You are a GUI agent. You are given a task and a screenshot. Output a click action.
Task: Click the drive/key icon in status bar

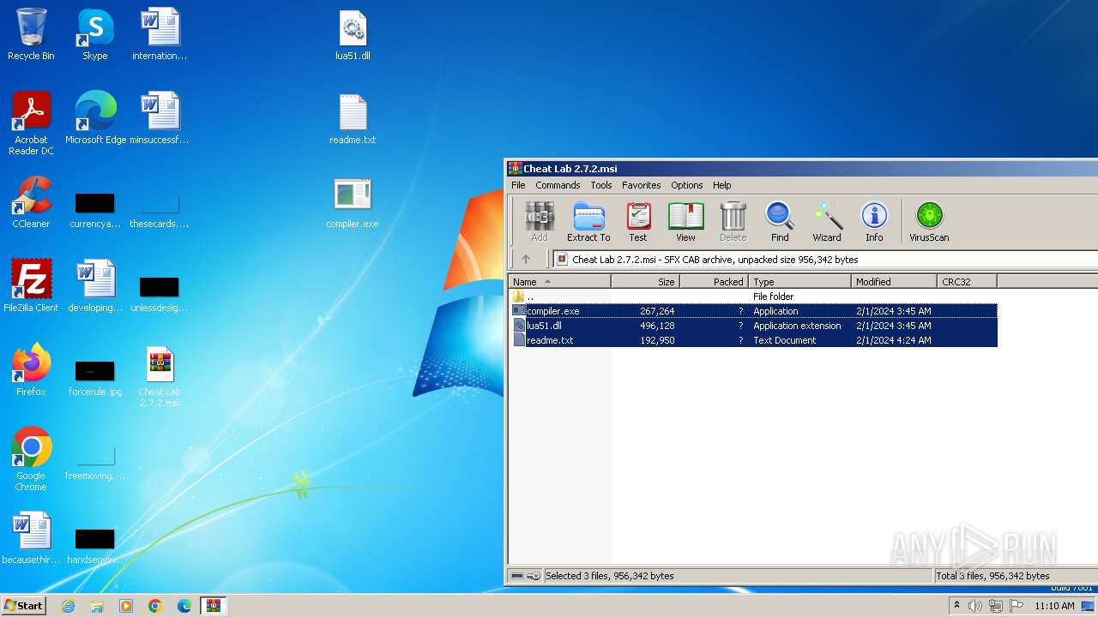[x=524, y=576]
